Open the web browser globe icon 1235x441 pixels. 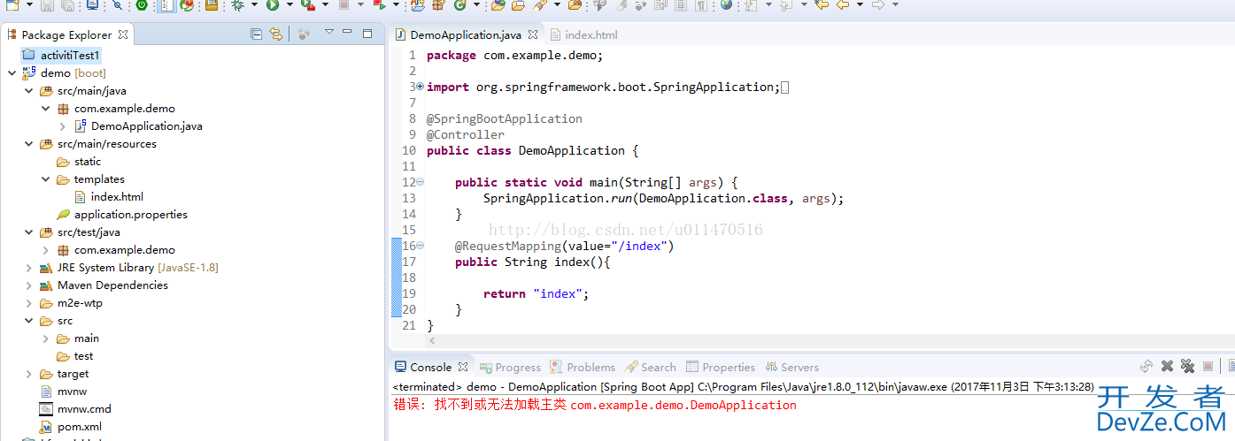(726, 5)
